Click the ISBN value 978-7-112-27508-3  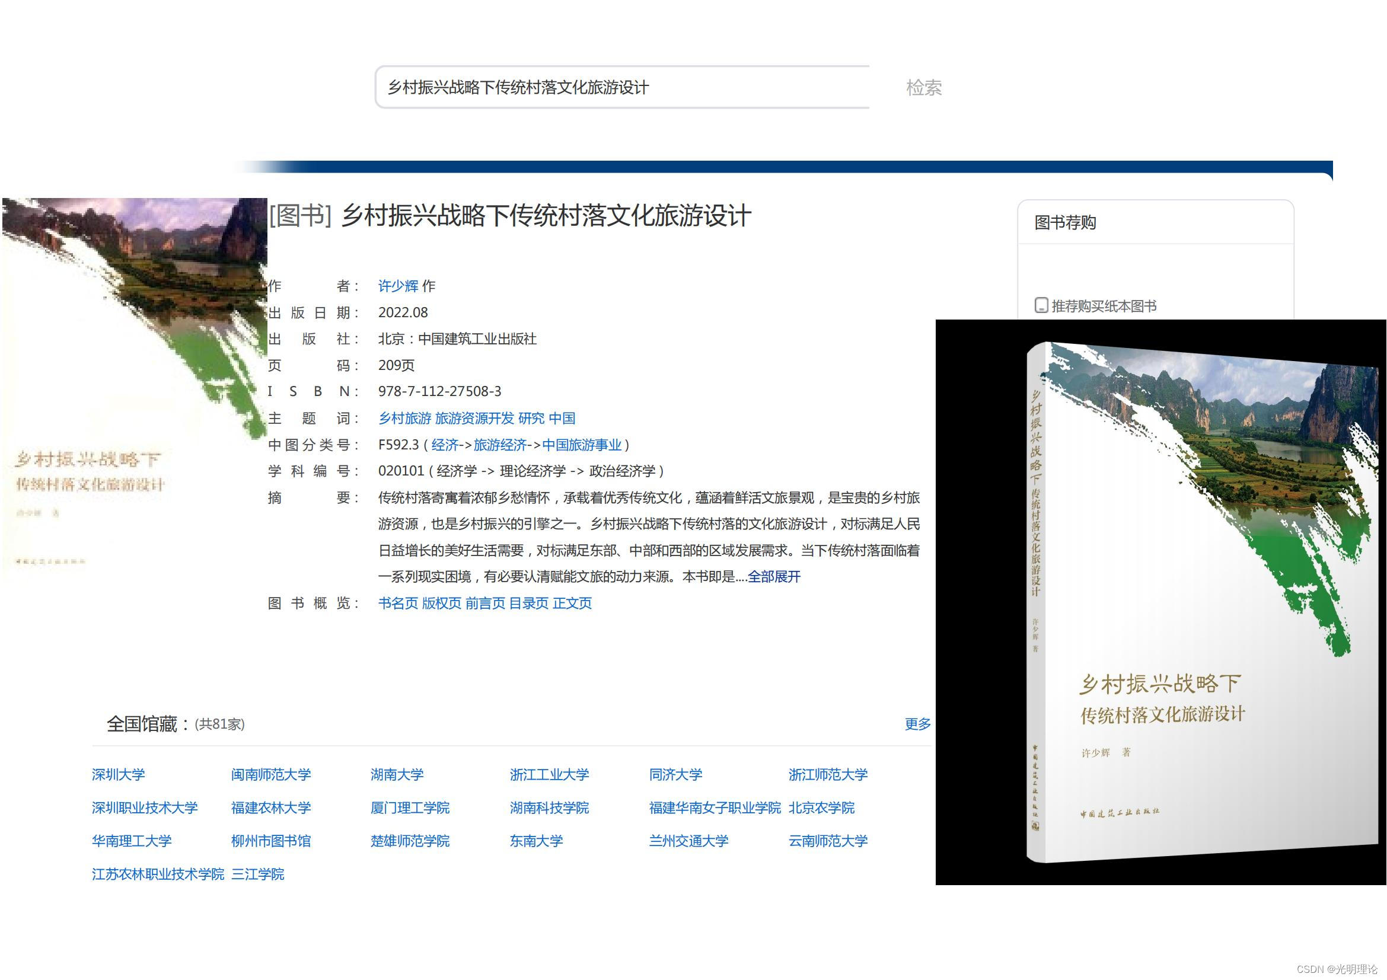440,391
